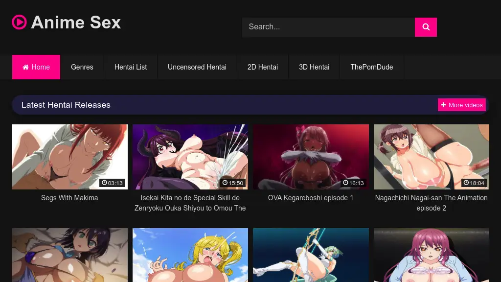Click the clock icon on 18:04 badge
The width and height of the screenshot is (501, 282).
click(x=466, y=183)
